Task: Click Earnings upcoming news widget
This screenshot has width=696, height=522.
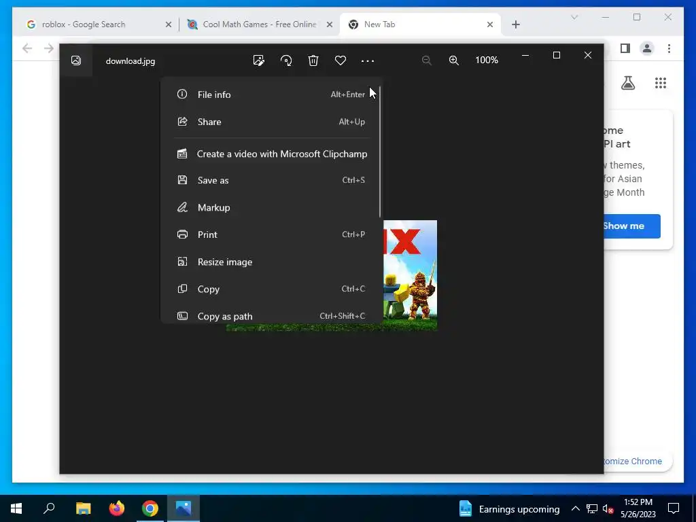Action: click(509, 508)
